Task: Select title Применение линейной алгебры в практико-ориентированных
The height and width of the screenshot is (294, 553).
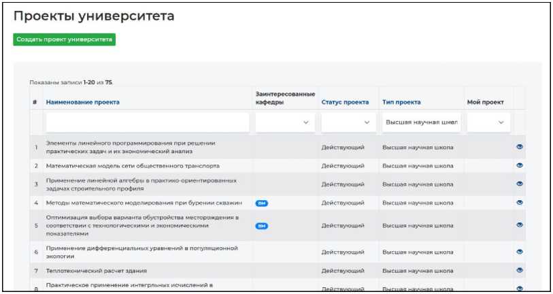Action: point(141,184)
